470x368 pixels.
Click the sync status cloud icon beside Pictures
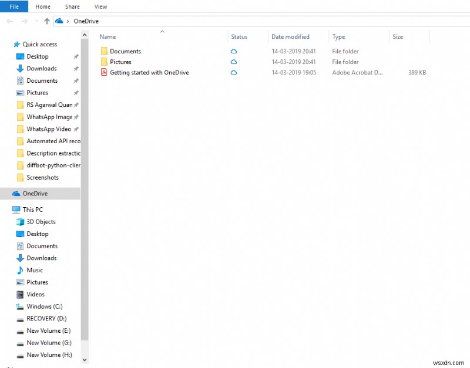click(x=234, y=62)
